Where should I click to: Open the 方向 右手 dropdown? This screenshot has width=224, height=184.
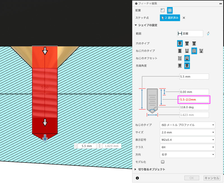(187, 155)
